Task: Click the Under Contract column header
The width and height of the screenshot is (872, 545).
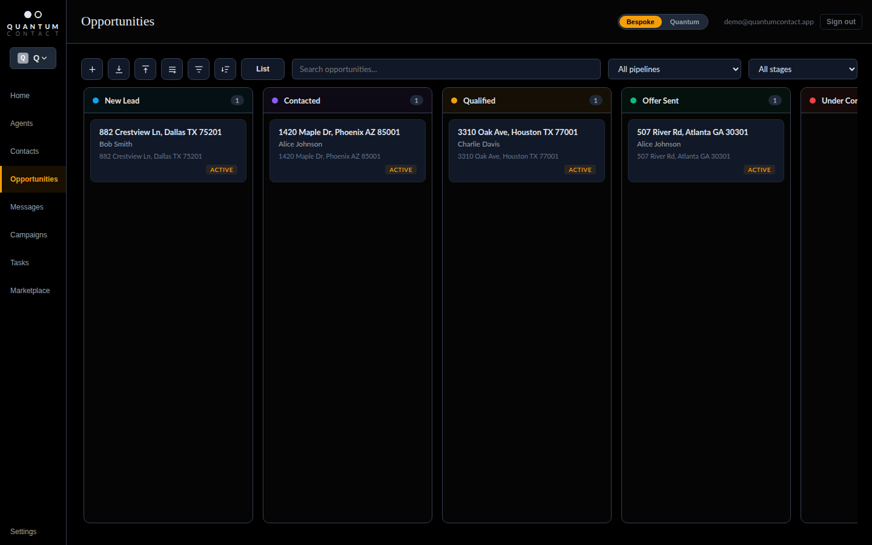Action: 830,101
